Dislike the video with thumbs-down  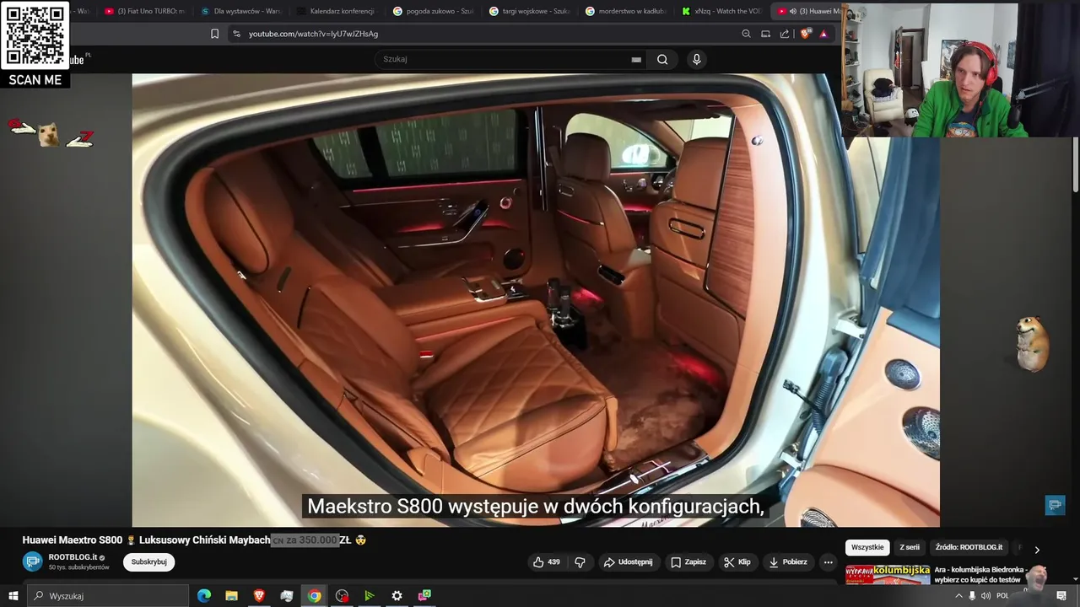[580, 562]
